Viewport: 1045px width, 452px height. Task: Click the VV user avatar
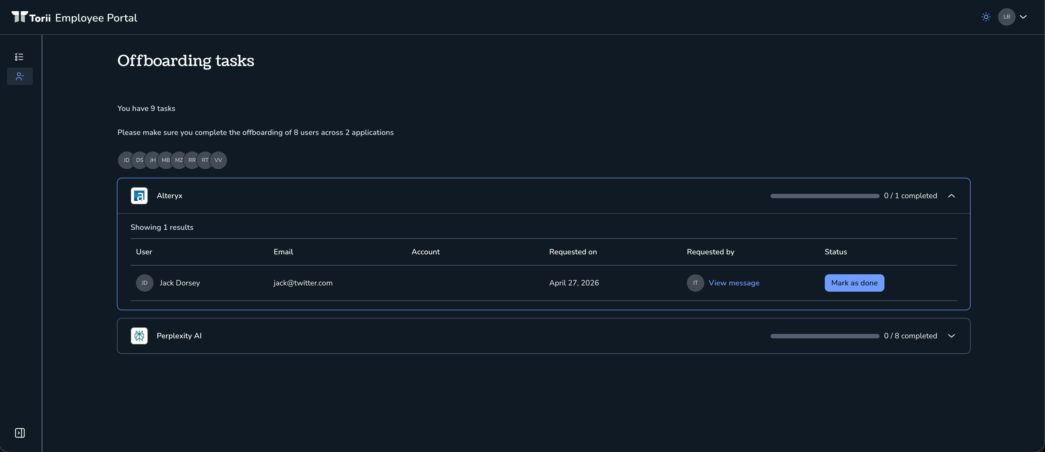[x=218, y=160]
